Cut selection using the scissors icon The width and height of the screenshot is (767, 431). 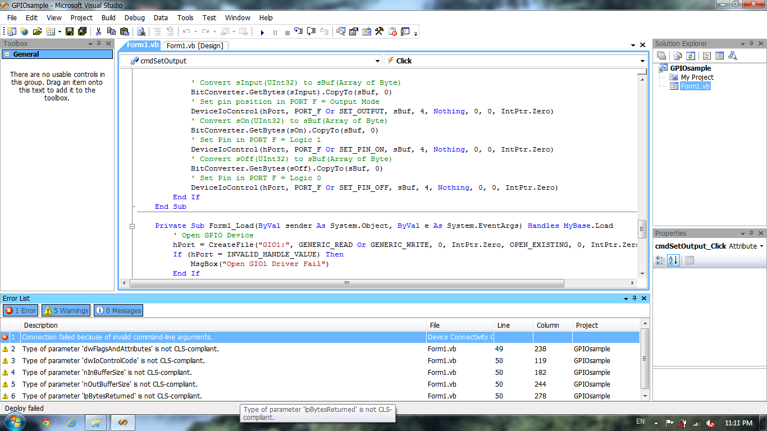[x=98, y=32]
